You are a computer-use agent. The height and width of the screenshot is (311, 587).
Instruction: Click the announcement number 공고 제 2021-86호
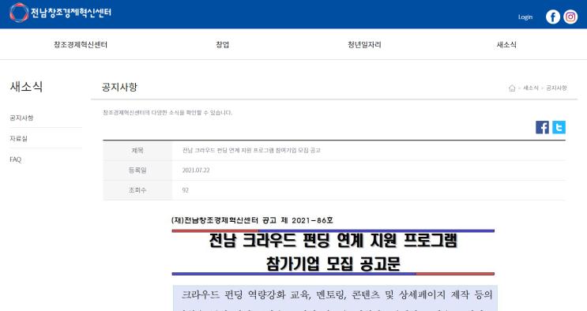click(298, 220)
